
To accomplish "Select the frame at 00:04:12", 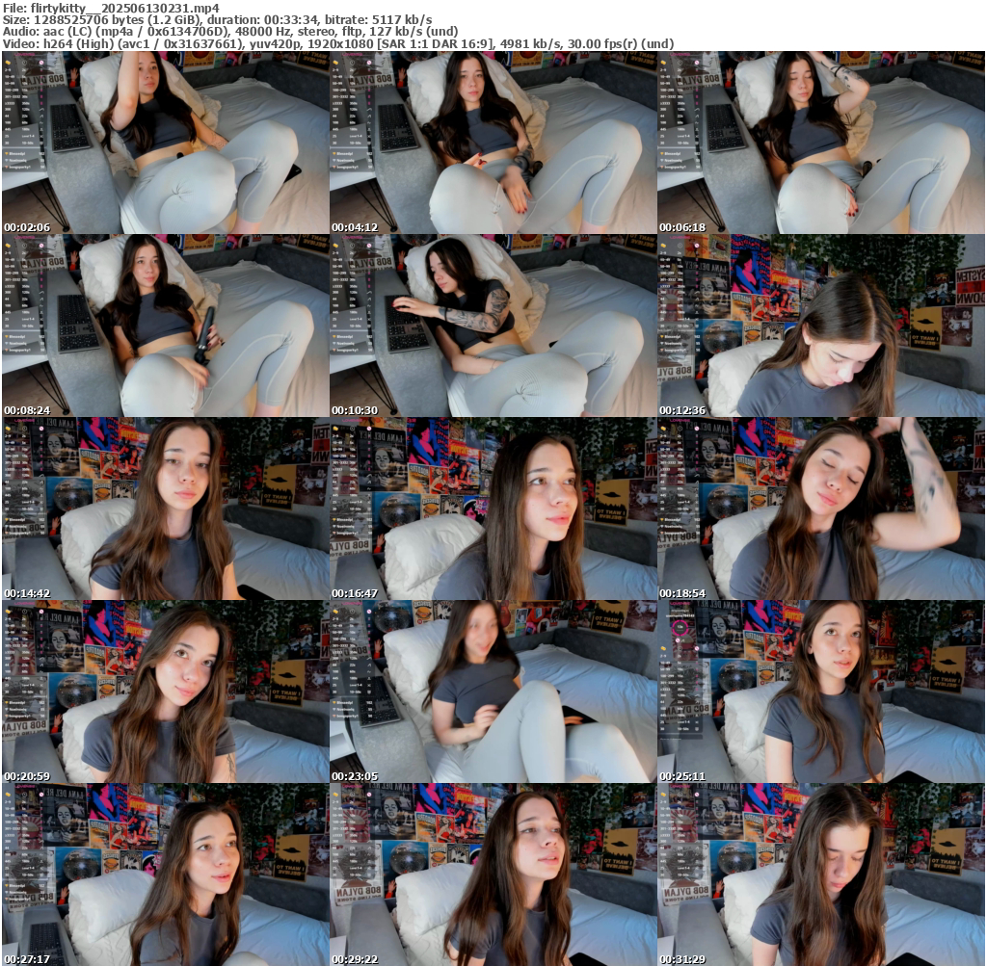I will (493, 143).
